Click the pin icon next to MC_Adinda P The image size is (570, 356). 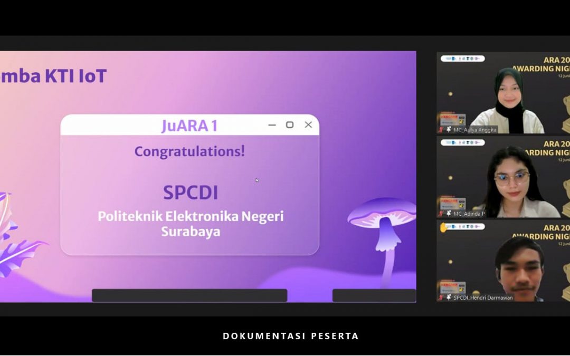click(x=449, y=214)
